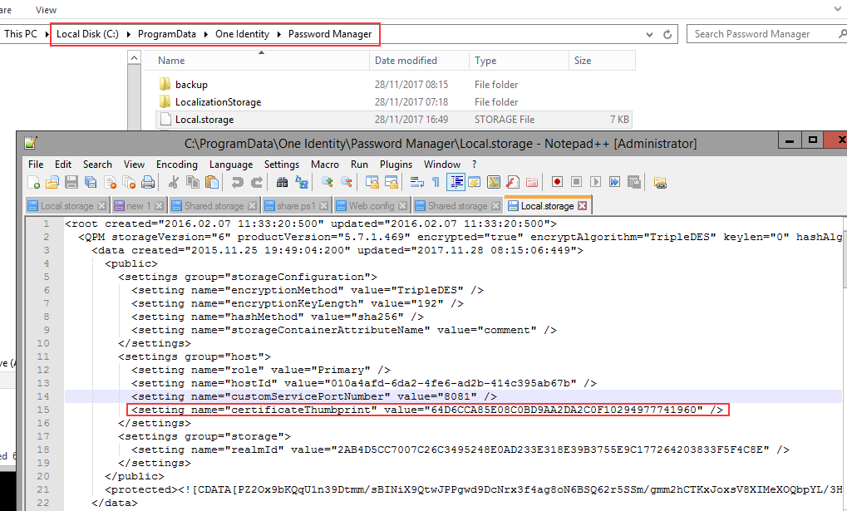
Task: Close the new 1 tab
Action: (159, 206)
